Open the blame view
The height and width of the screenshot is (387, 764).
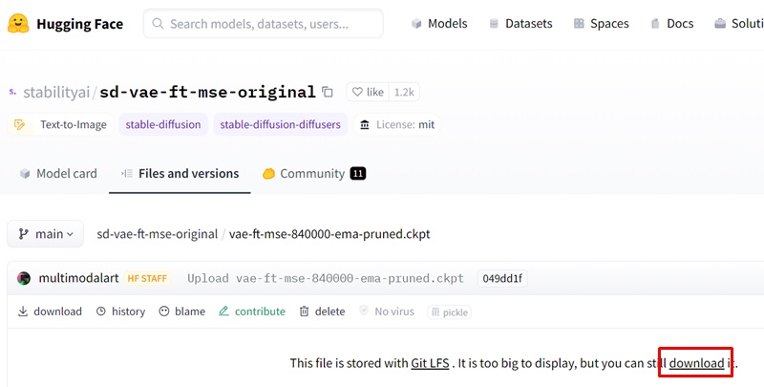182,312
